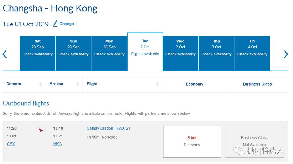Click the Business Class Not Available box
The width and height of the screenshot is (293, 164).
pos(254,141)
